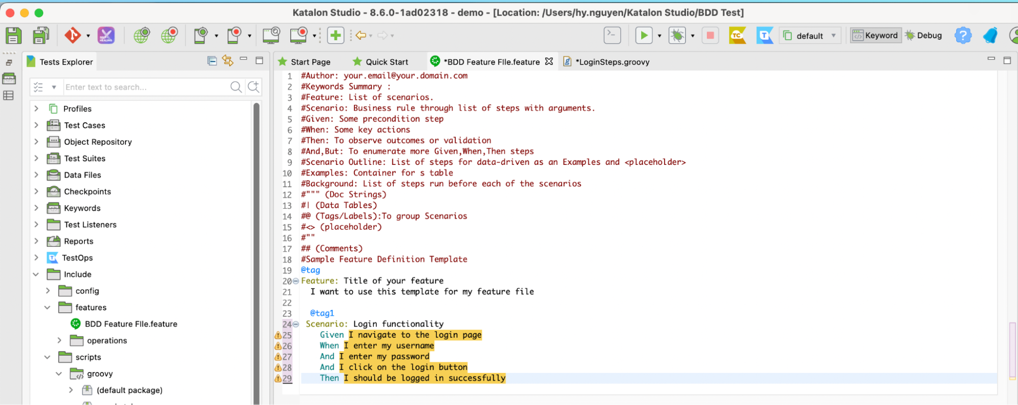Open search filter dropdown in Tests Explorer

tap(54, 88)
